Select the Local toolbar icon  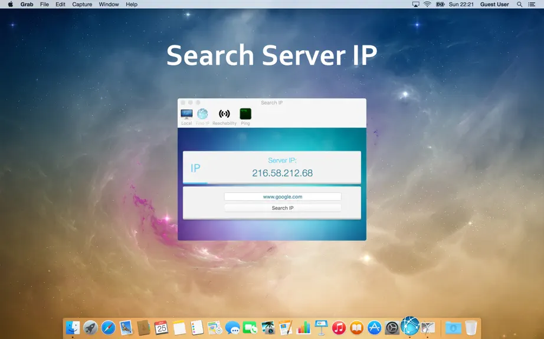pyautogui.click(x=186, y=117)
